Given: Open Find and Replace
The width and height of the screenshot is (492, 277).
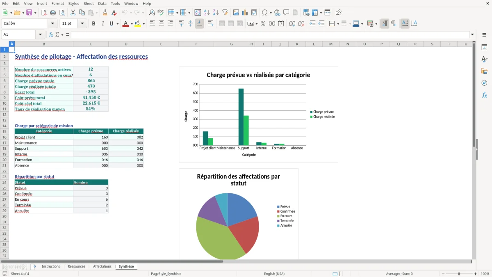Looking at the screenshot, I should coord(152,13).
